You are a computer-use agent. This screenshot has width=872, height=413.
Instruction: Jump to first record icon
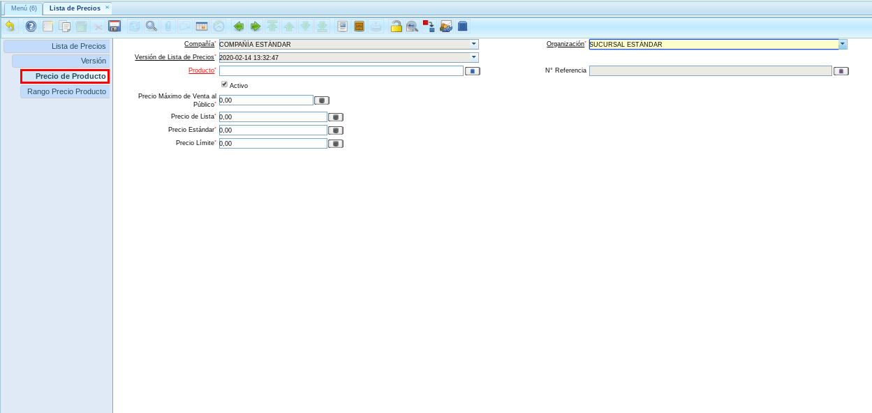[x=272, y=27]
